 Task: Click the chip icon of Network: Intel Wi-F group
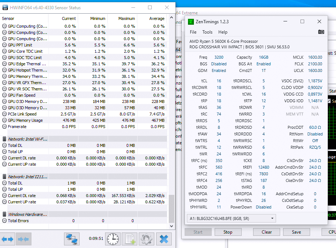(4, 139)
